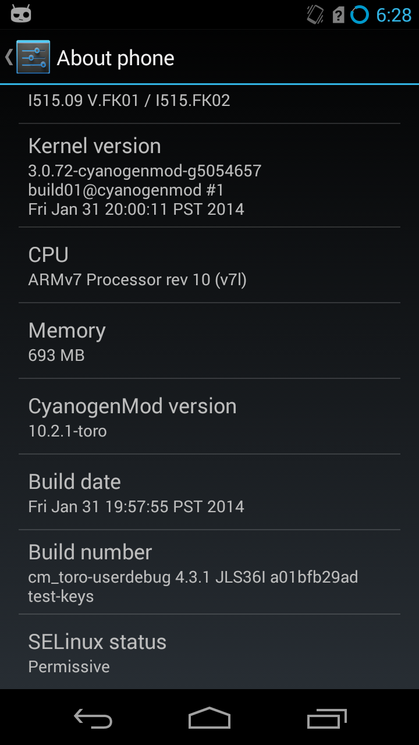Tap the Kernel version entry
The image size is (419, 745).
click(x=210, y=175)
